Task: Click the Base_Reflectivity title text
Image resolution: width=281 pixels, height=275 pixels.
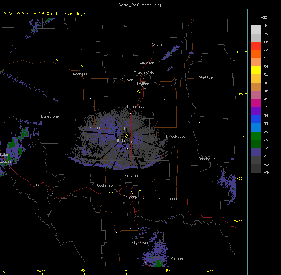Action: tap(140, 5)
